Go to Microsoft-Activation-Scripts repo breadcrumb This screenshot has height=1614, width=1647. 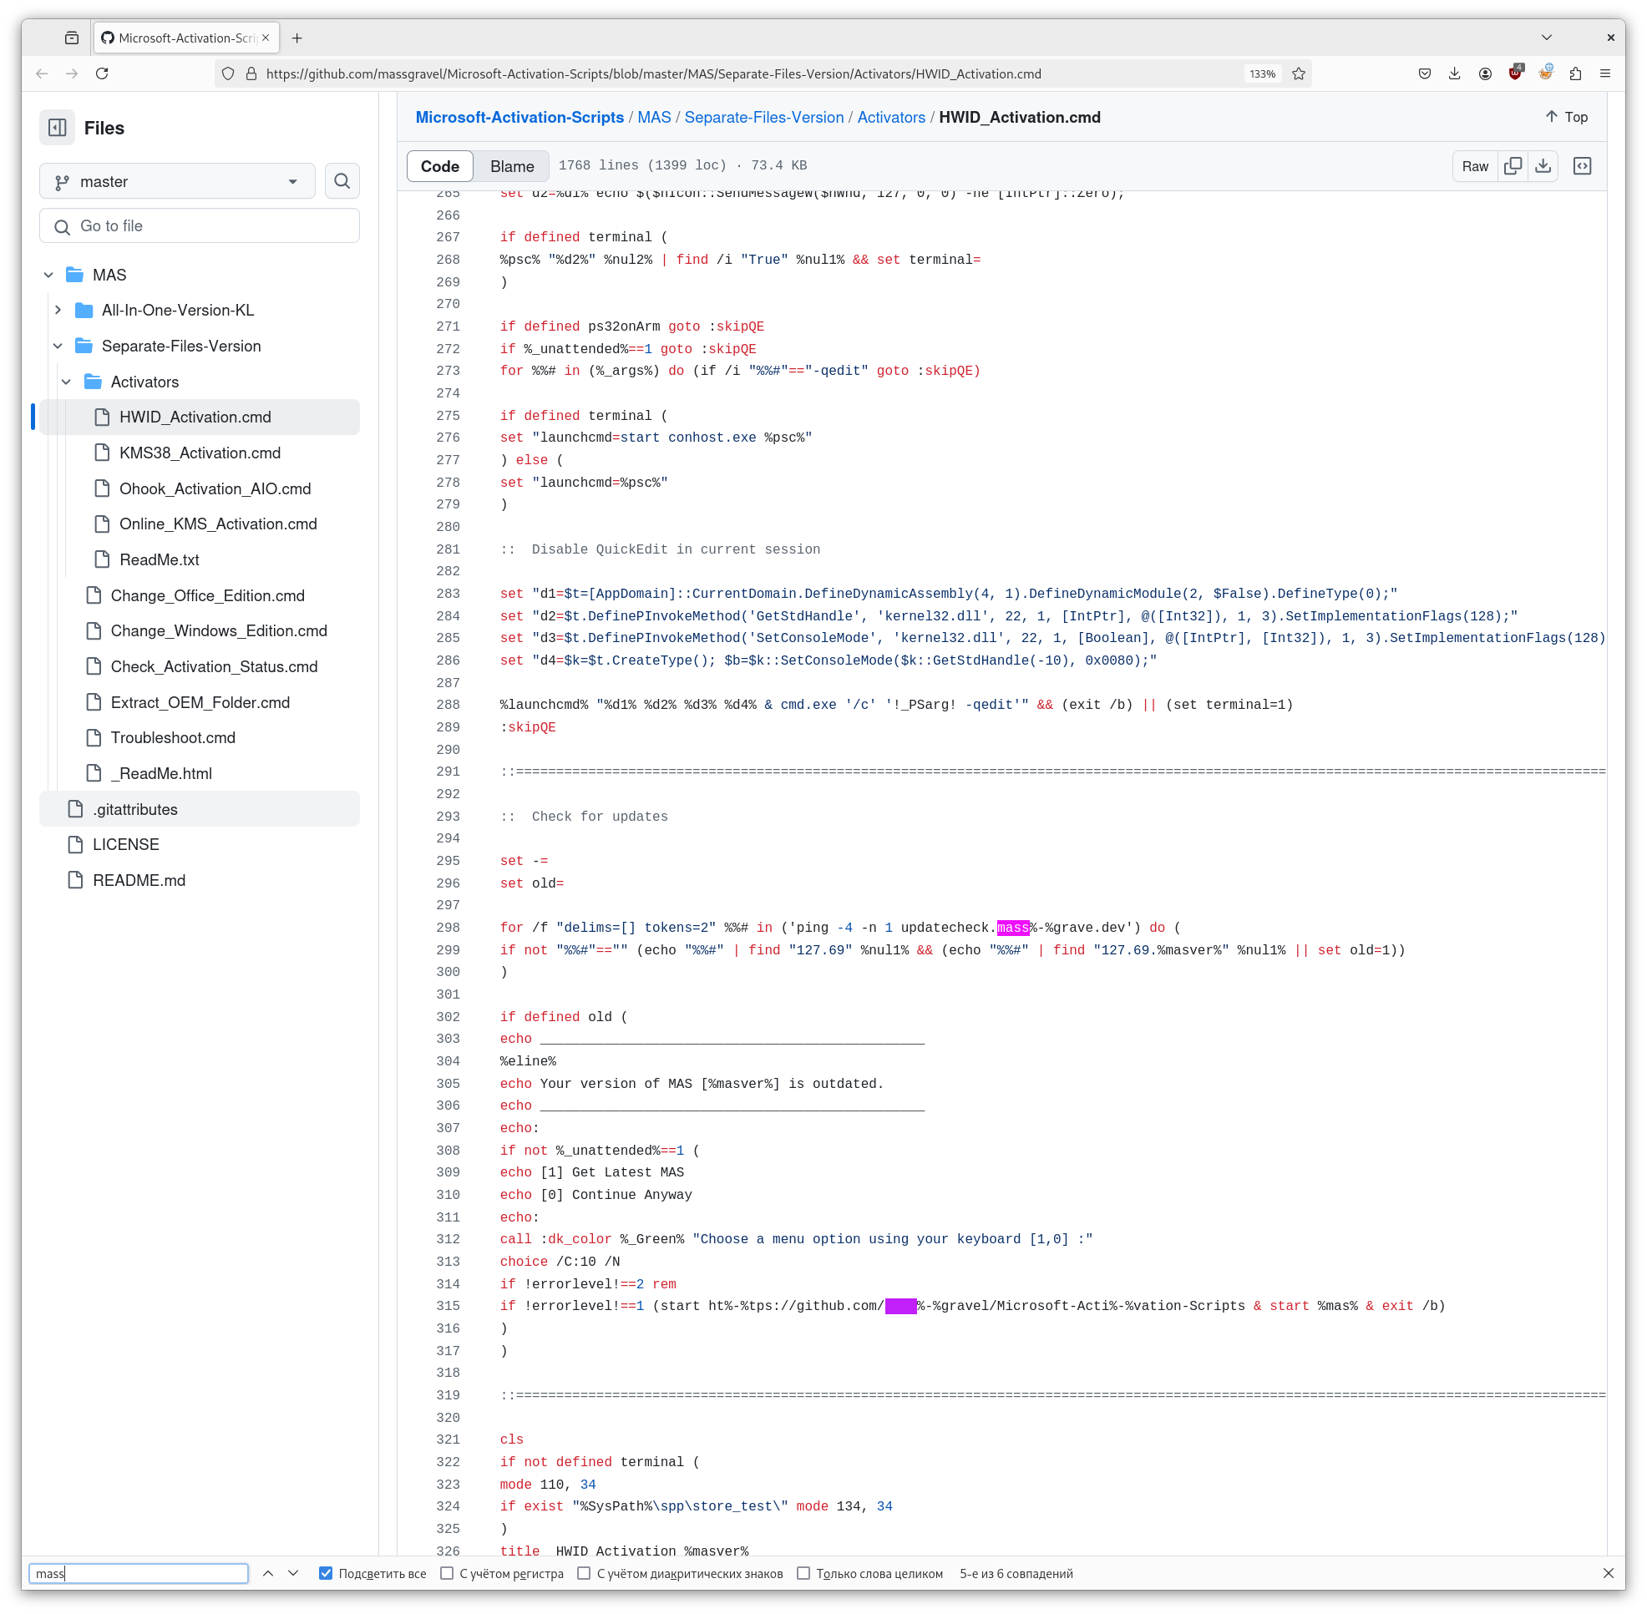(519, 118)
